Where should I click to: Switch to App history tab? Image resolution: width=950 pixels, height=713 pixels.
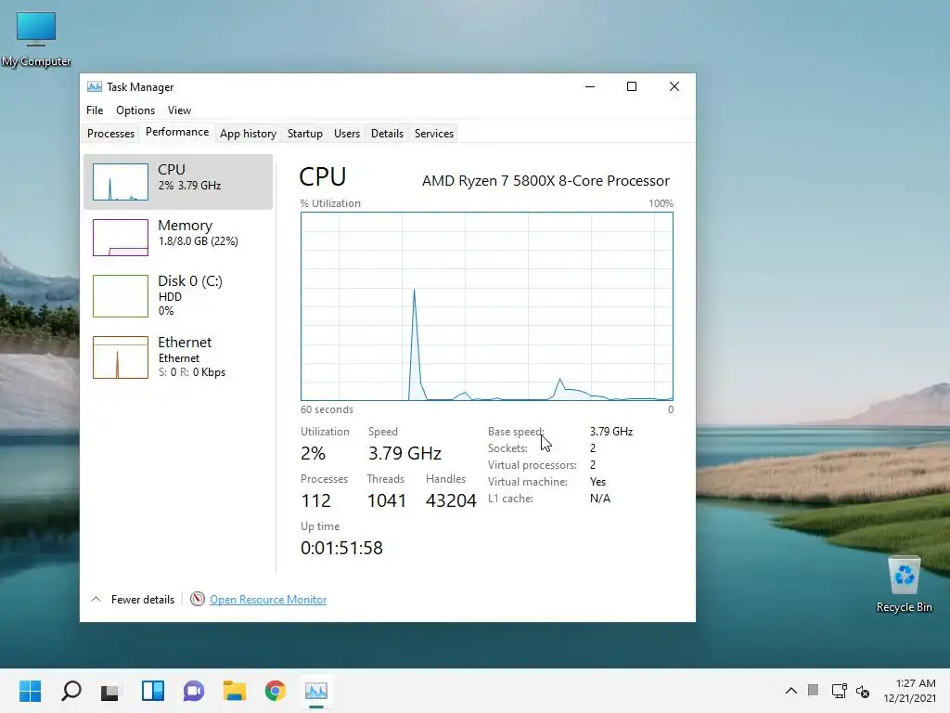click(248, 134)
